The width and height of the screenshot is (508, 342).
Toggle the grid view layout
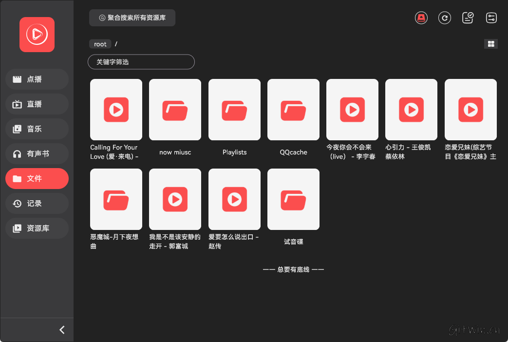[x=490, y=43]
